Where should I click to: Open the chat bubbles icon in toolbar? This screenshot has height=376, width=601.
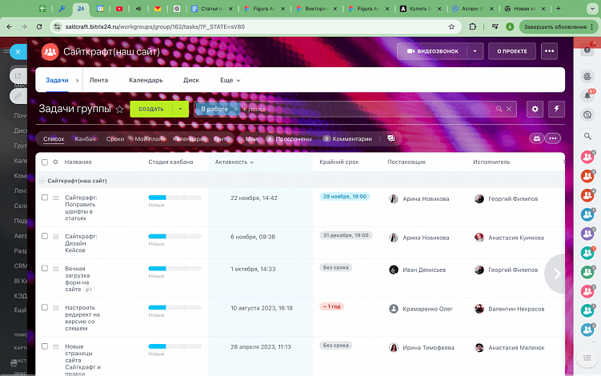point(391,138)
